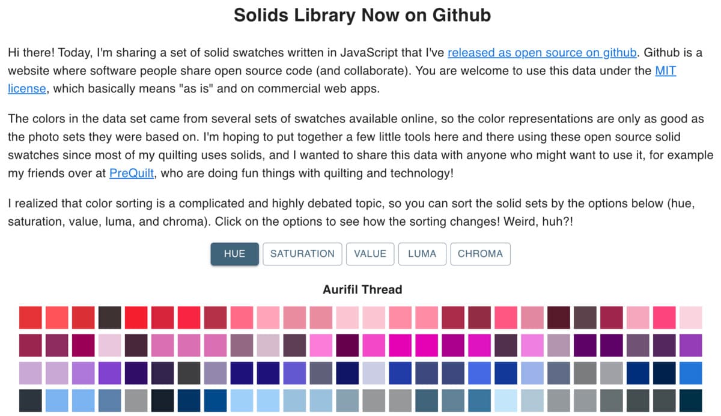Screen dimensions: 721x416
Task: Click the first red swatch in top row
Action: pos(31,317)
